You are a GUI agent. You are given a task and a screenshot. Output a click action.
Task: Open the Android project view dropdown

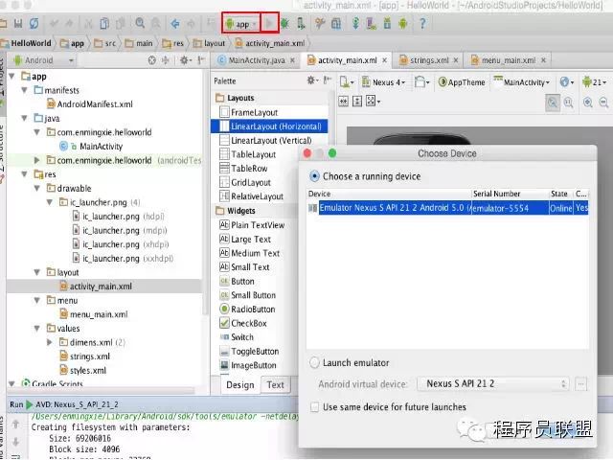[x=44, y=60]
